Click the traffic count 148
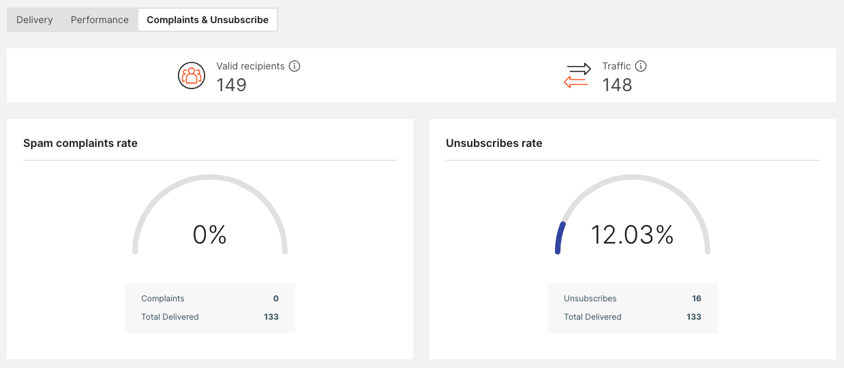Image resolution: width=844 pixels, height=368 pixels. (x=617, y=85)
